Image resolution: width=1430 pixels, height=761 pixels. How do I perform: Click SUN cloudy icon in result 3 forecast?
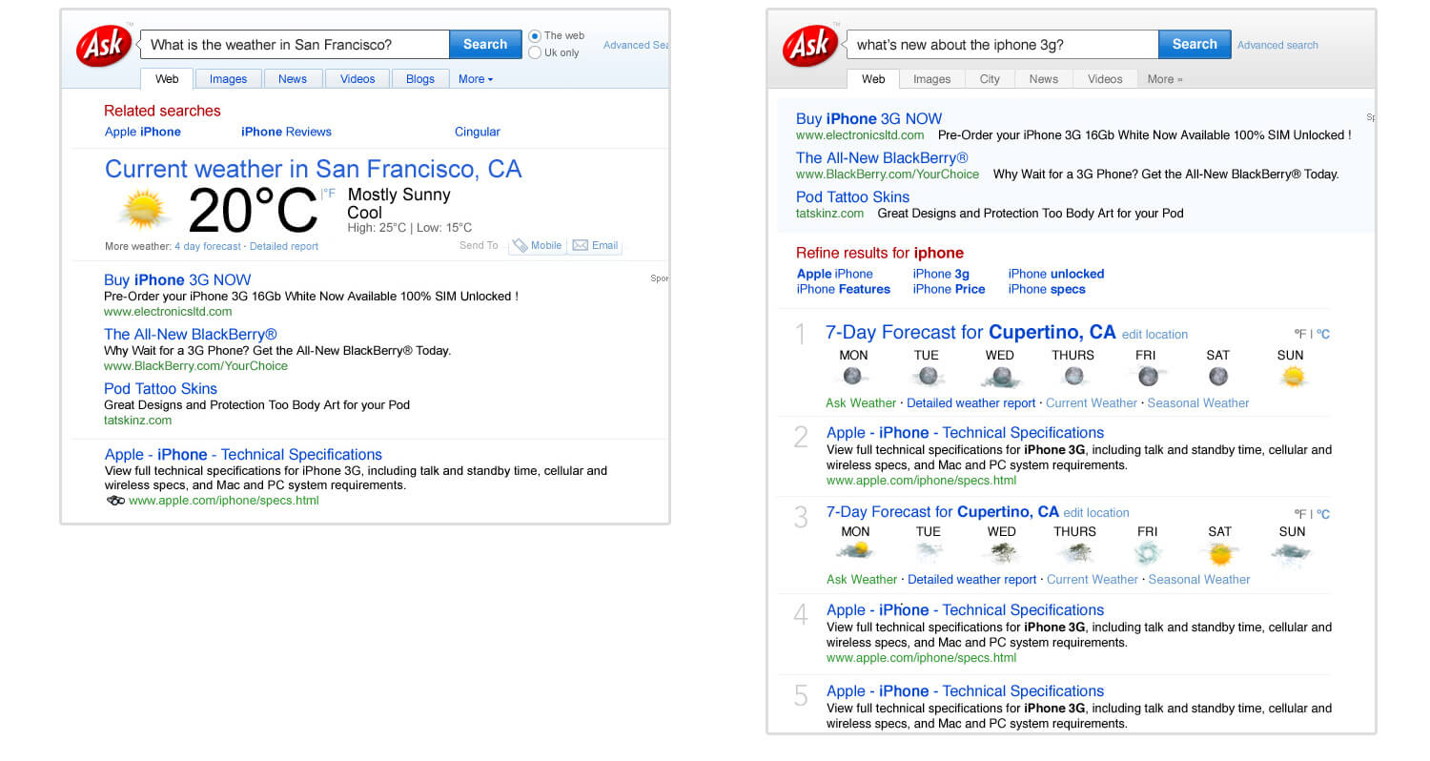[1293, 552]
